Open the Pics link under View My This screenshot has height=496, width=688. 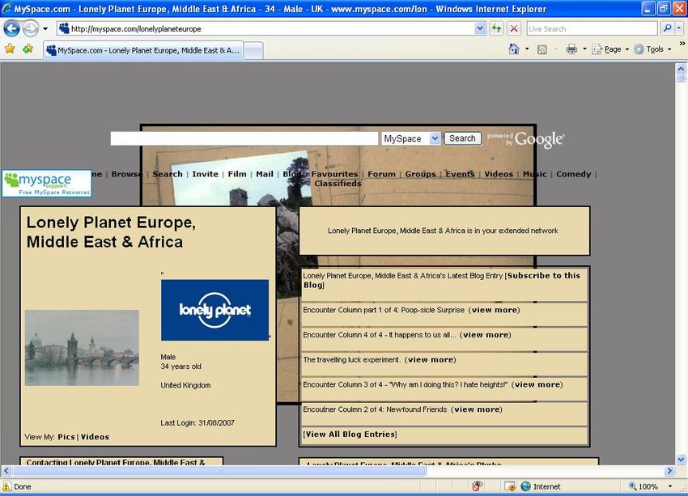point(66,437)
